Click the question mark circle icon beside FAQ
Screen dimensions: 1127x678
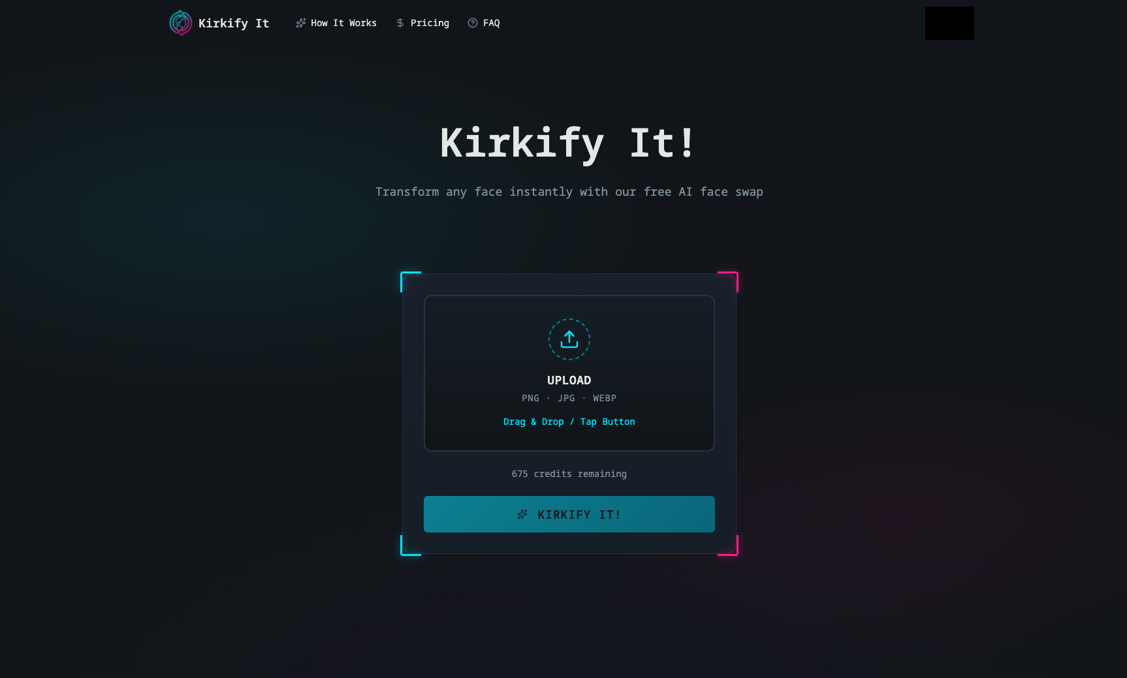coord(471,23)
